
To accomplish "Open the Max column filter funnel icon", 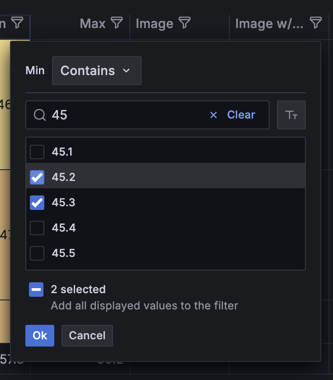I will (x=117, y=23).
